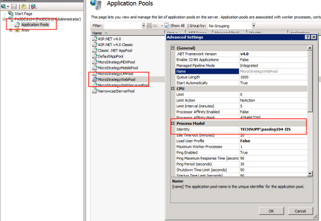Select the NarrowcastServerPool entry
The height and width of the screenshot is (221, 321).
click(116, 91)
